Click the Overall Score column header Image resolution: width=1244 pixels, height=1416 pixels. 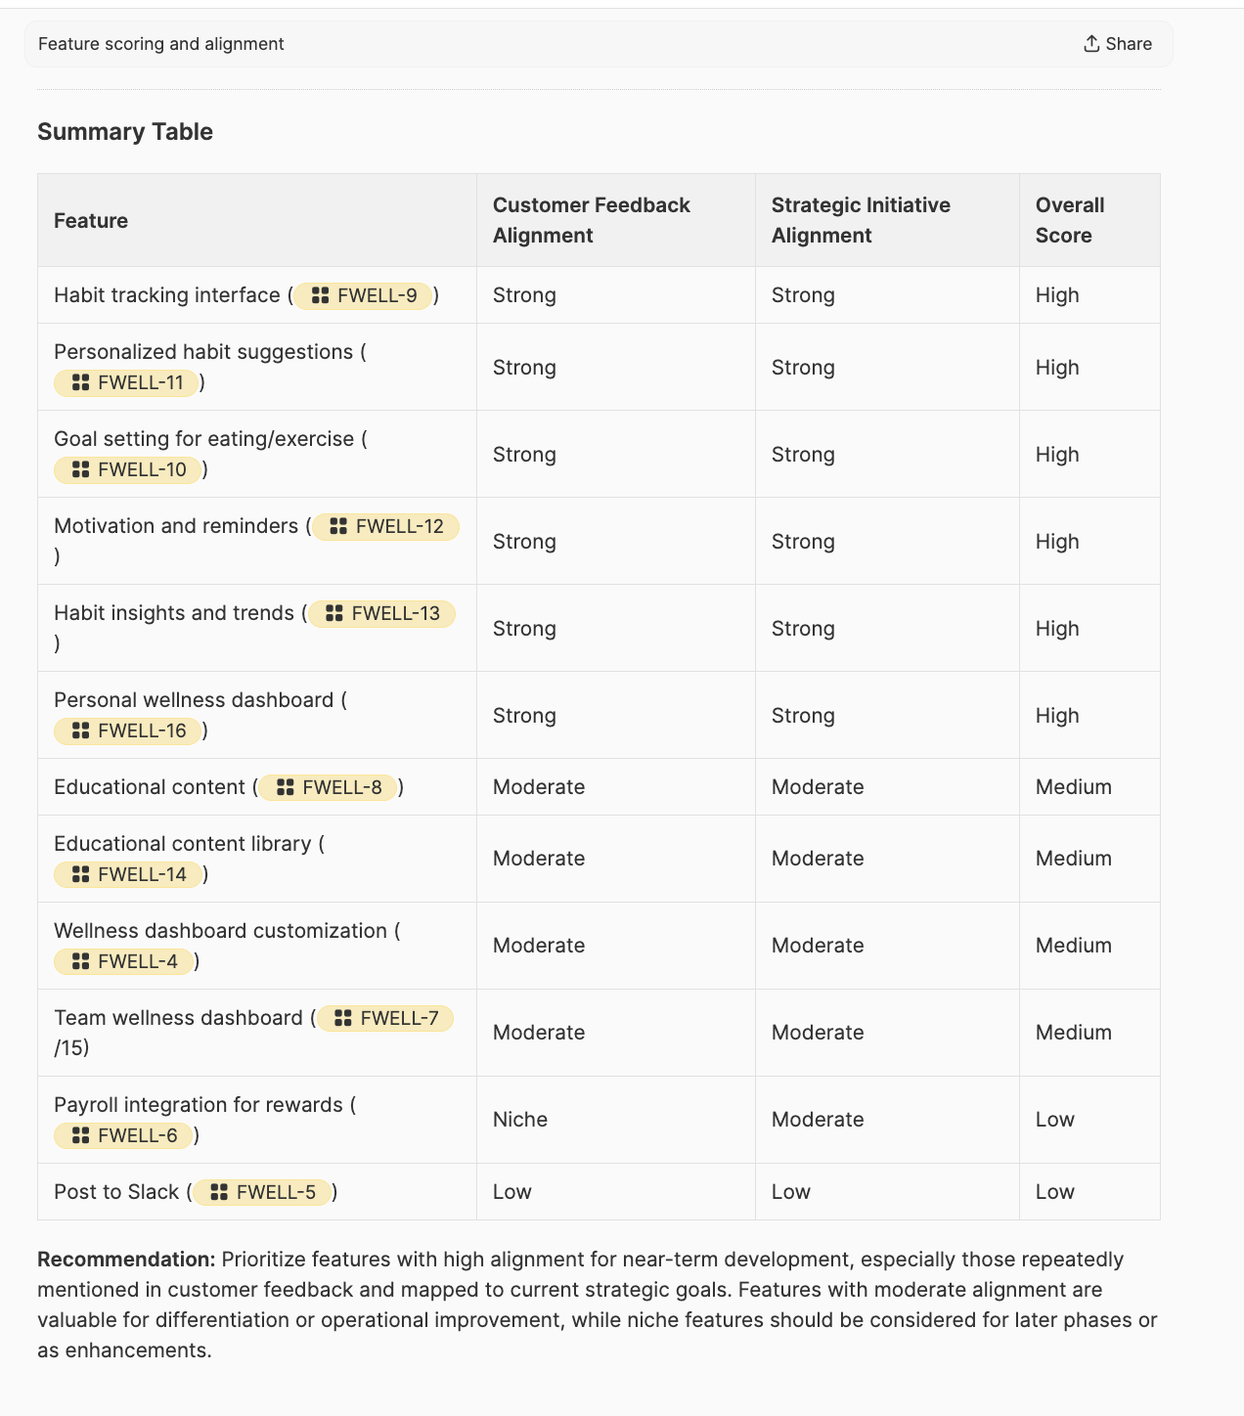[x=1070, y=220]
